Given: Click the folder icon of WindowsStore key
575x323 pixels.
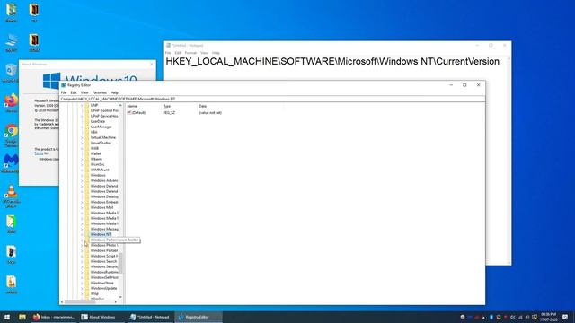Looking at the screenshot, I should point(87,283).
